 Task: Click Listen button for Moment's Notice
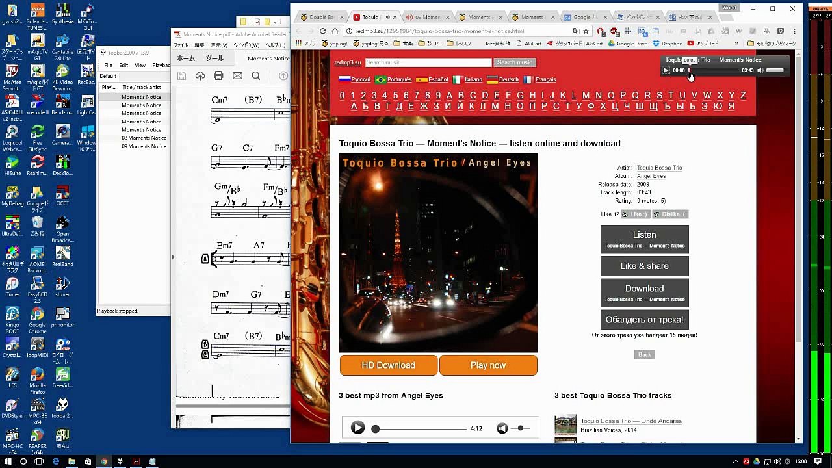[644, 239]
